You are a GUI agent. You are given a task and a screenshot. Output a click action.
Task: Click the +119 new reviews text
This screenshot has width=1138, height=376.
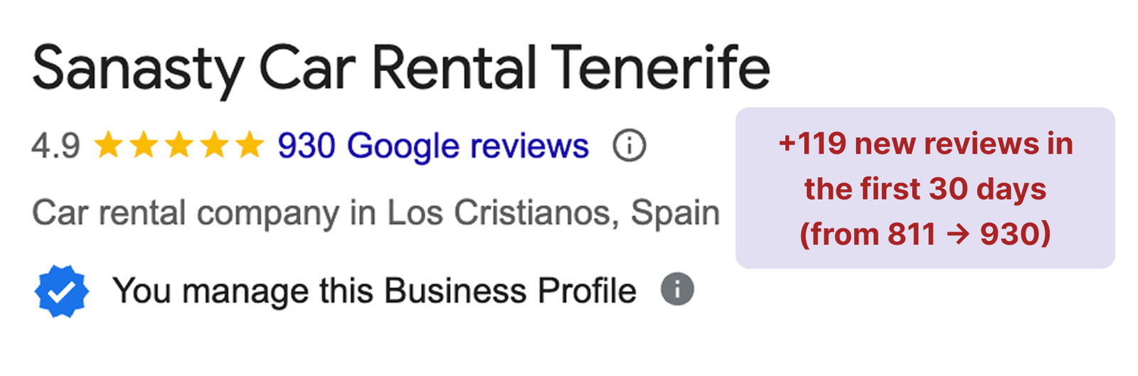(x=925, y=144)
